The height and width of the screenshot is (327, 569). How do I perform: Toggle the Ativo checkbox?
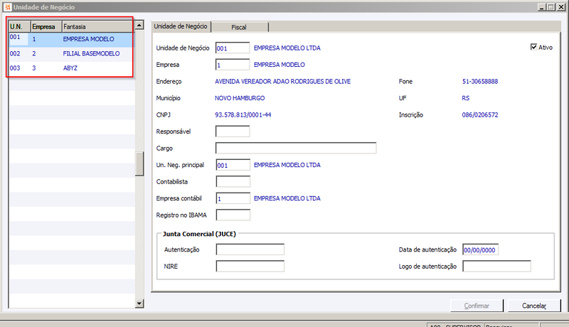(533, 47)
